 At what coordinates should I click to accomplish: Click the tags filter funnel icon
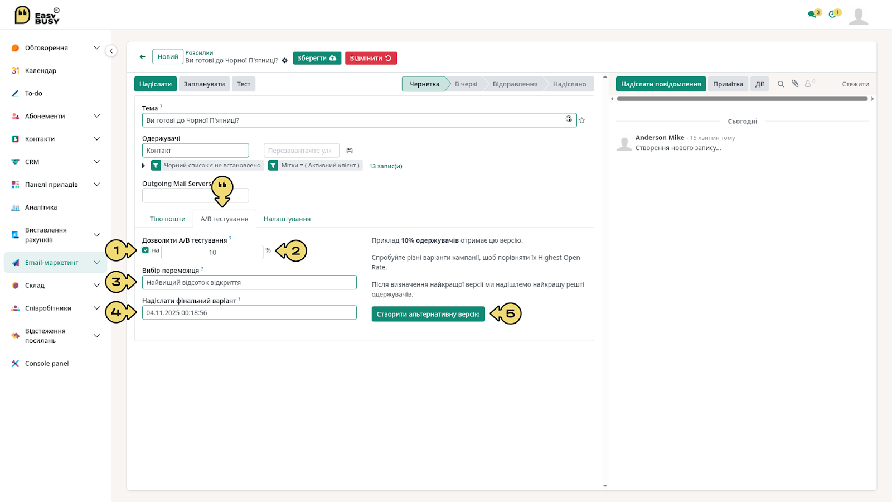click(x=273, y=166)
